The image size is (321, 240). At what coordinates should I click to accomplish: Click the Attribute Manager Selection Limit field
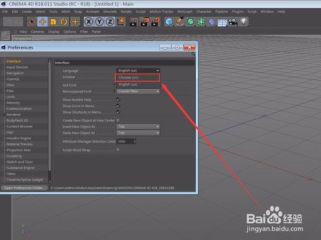pos(126,141)
